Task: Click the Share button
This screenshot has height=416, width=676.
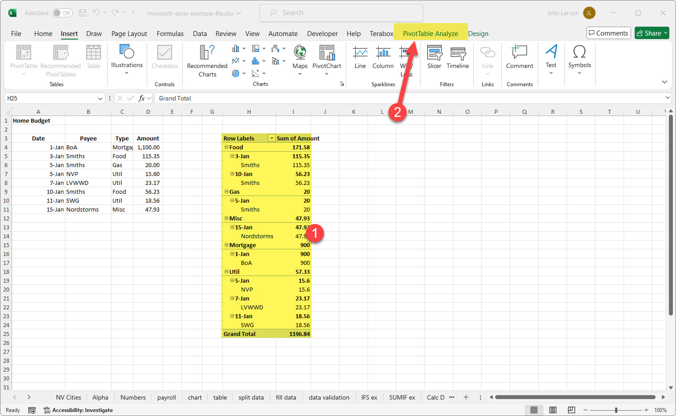Action: (x=652, y=33)
